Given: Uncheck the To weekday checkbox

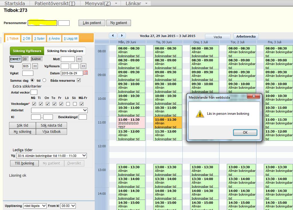Looking at the screenshot, I should coord(54,104).
